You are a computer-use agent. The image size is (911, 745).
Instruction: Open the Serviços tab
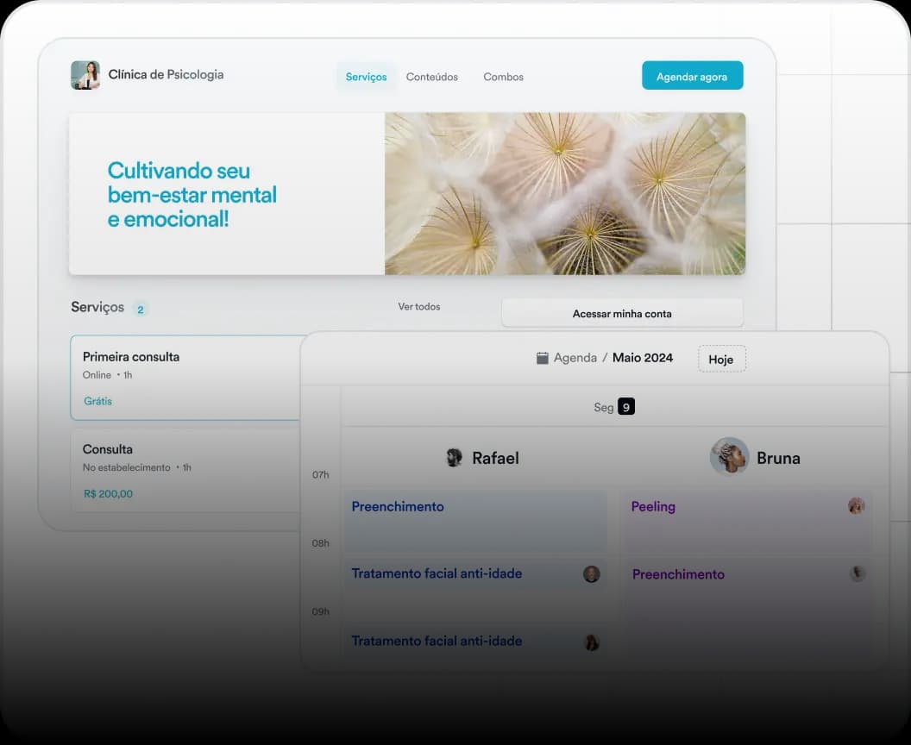click(x=366, y=77)
